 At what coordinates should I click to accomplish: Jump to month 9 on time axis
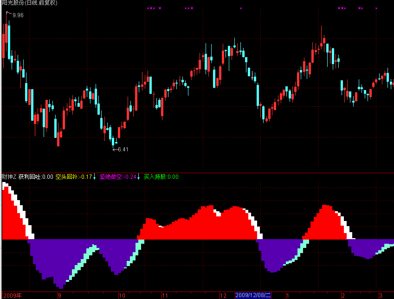[59, 295]
